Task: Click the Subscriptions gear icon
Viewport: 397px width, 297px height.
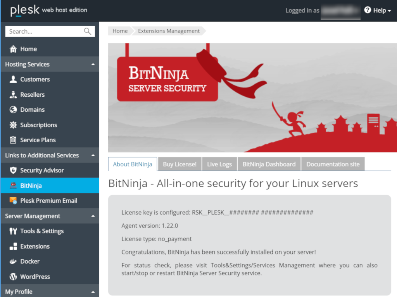Action: click(x=13, y=125)
